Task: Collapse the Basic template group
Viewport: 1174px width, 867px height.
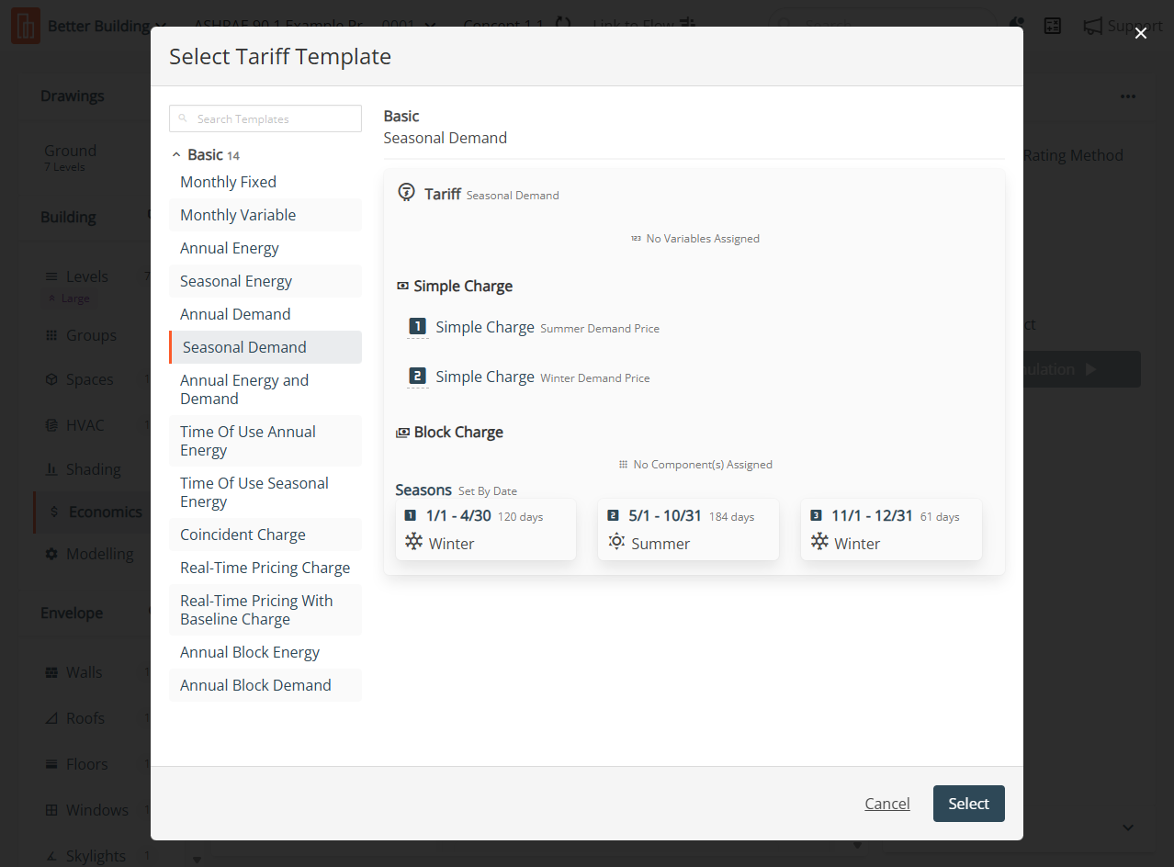Action: click(x=176, y=155)
